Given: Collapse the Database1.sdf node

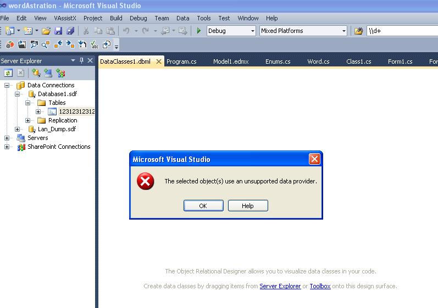Looking at the screenshot, I should click(18, 94).
